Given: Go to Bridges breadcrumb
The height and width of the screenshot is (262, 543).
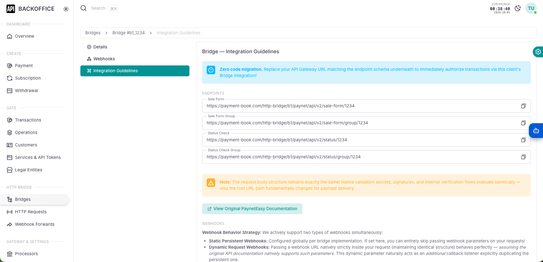Looking at the screenshot, I should (x=93, y=33).
